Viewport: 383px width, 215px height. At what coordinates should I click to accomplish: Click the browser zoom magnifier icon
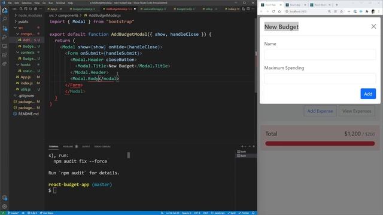(329, 11)
